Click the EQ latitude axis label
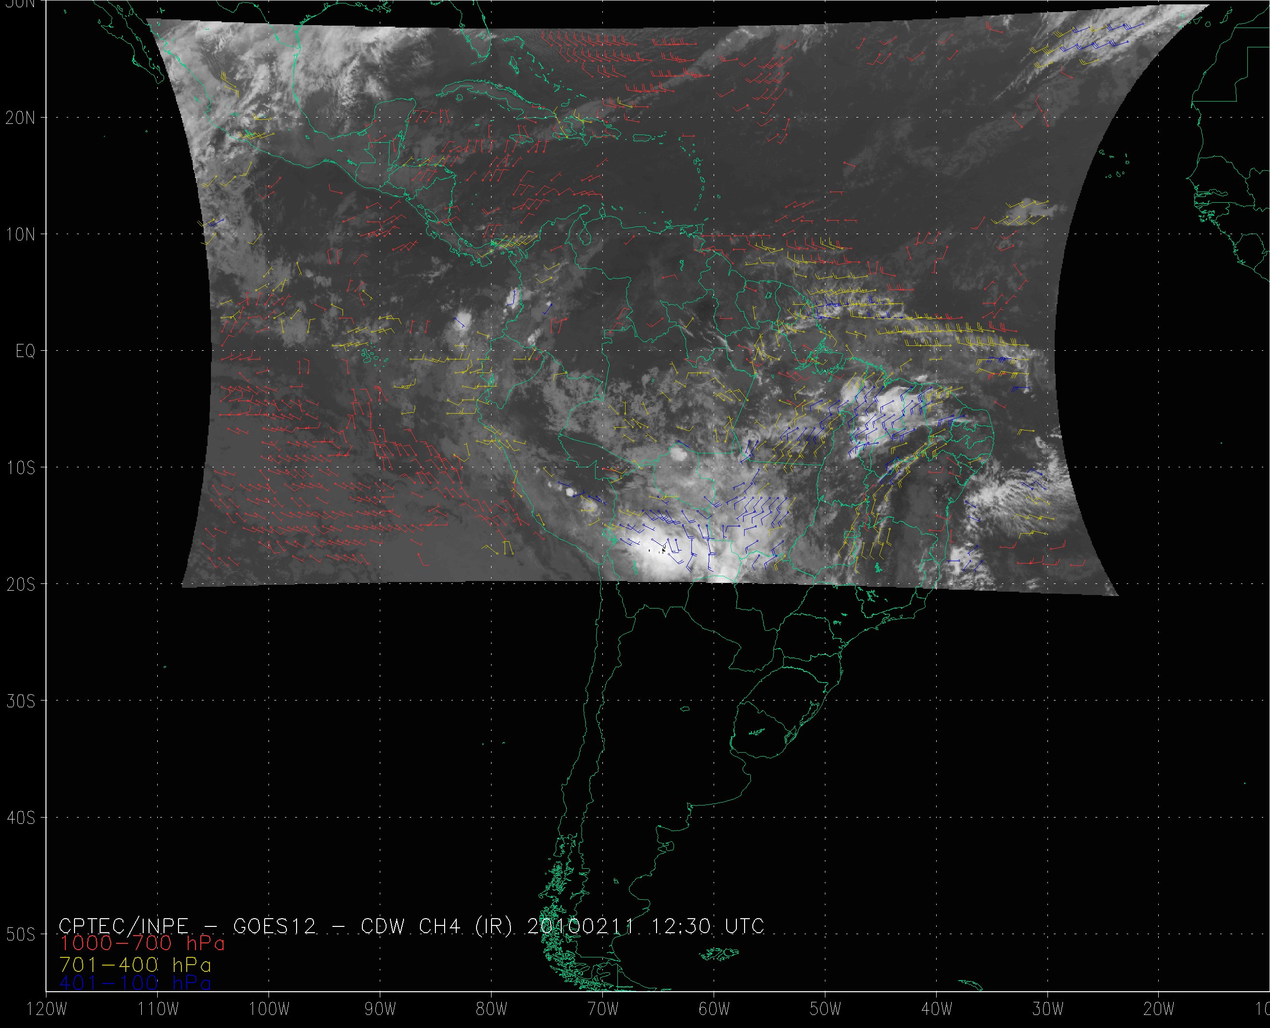The width and height of the screenshot is (1270, 1028). tap(25, 352)
